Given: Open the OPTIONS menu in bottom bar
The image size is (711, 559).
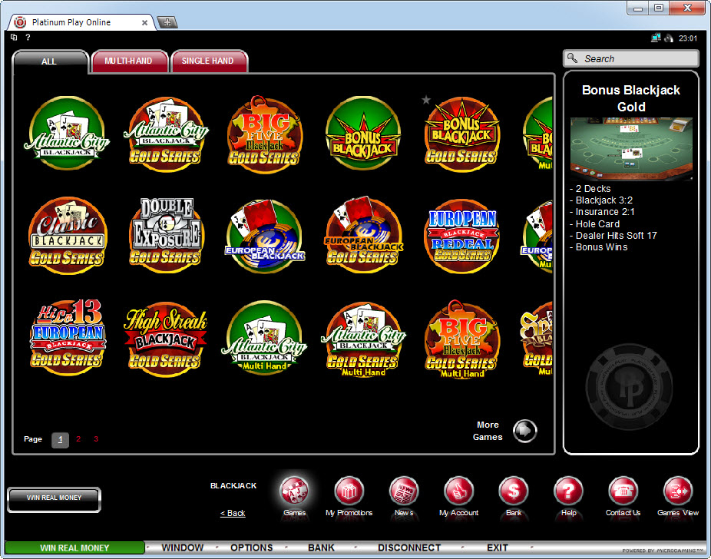Looking at the screenshot, I should (x=252, y=547).
